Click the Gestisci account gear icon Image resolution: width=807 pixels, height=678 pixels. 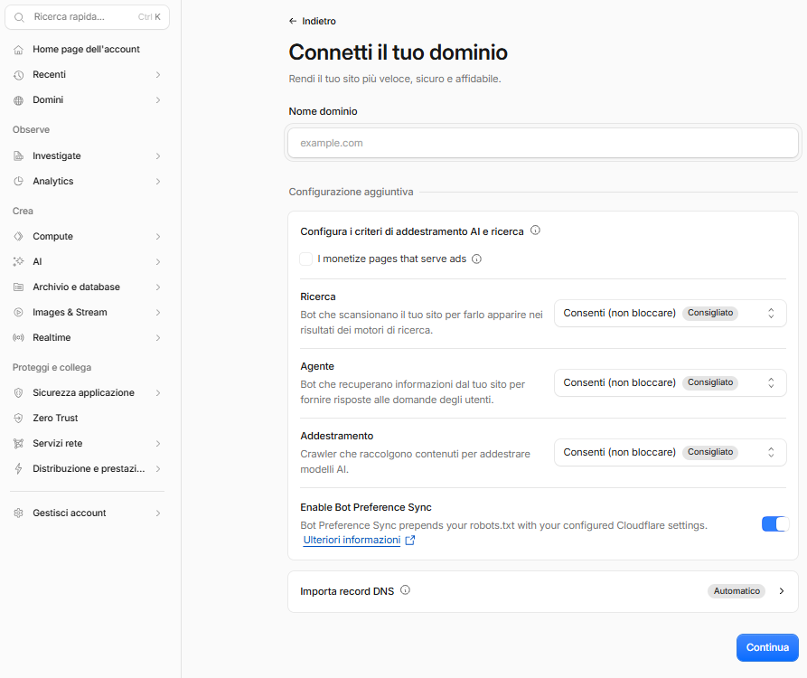tap(19, 513)
